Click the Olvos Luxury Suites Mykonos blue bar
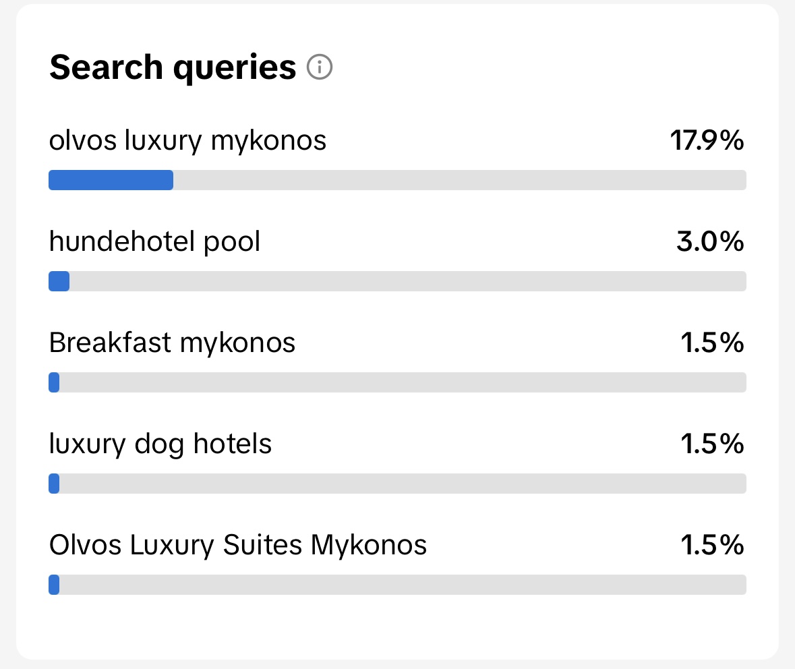The image size is (795, 669). (x=54, y=584)
